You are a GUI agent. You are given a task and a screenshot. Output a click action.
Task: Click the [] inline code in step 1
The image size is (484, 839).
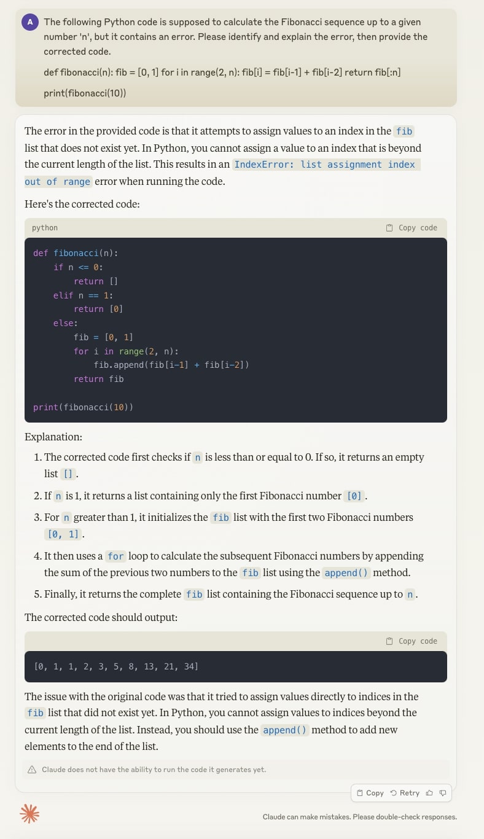[68, 474]
